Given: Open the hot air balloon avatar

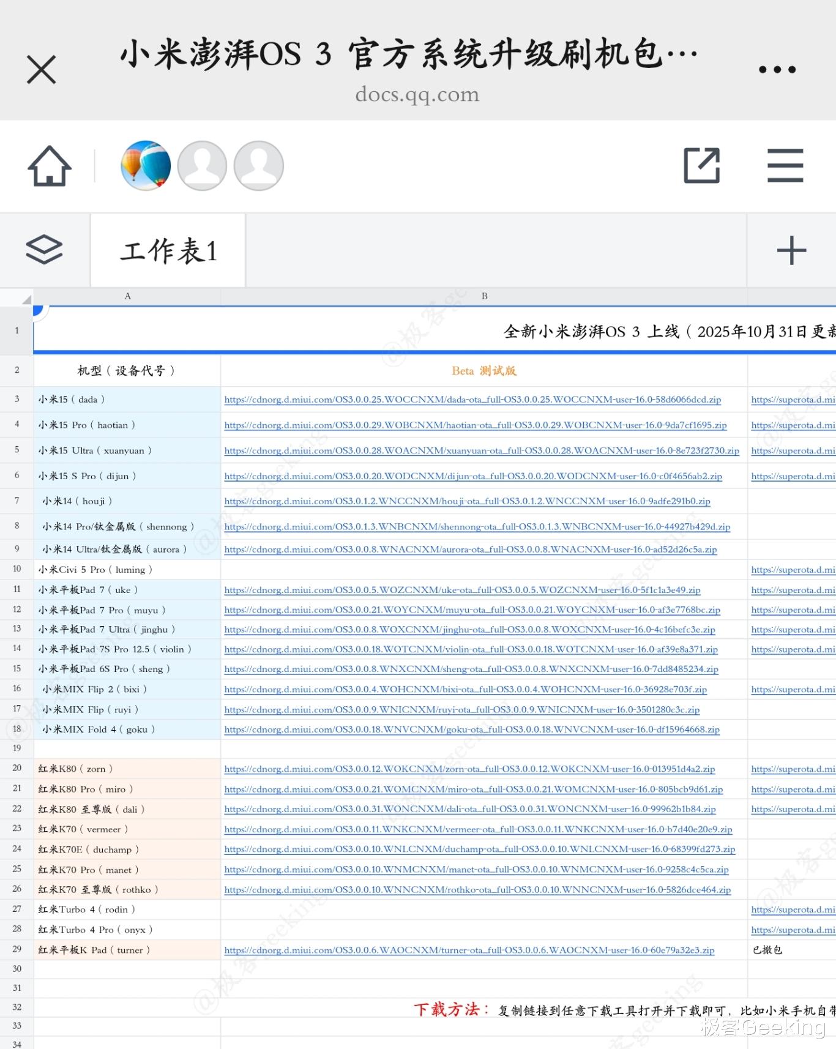Looking at the screenshot, I should point(146,165).
